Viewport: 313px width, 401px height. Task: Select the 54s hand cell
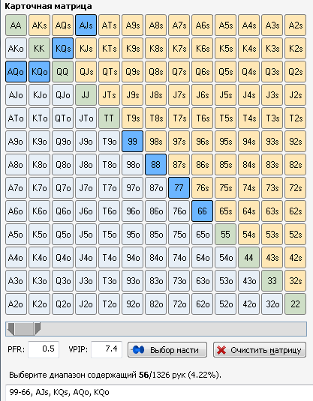249,235
